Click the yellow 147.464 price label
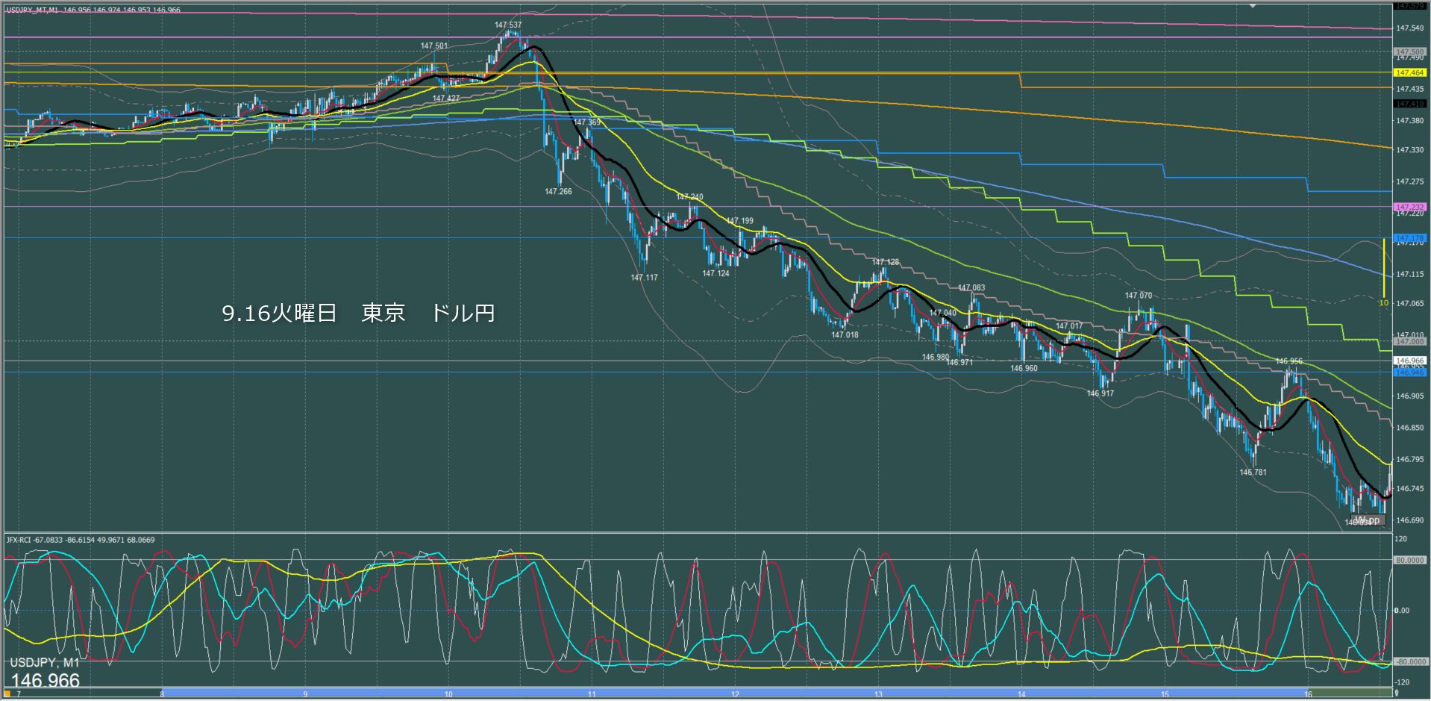Screen dimensions: 1431x701 point(1409,73)
